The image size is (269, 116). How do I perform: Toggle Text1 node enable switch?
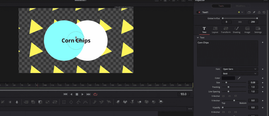(x=199, y=12)
